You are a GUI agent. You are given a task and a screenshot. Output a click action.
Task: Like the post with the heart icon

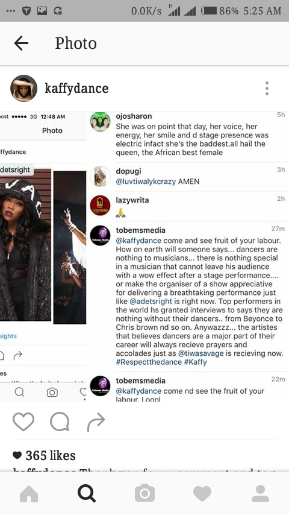(x=23, y=422)
